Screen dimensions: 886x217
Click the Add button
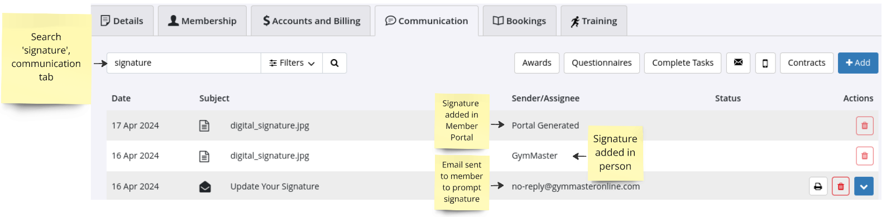(858, 63)
